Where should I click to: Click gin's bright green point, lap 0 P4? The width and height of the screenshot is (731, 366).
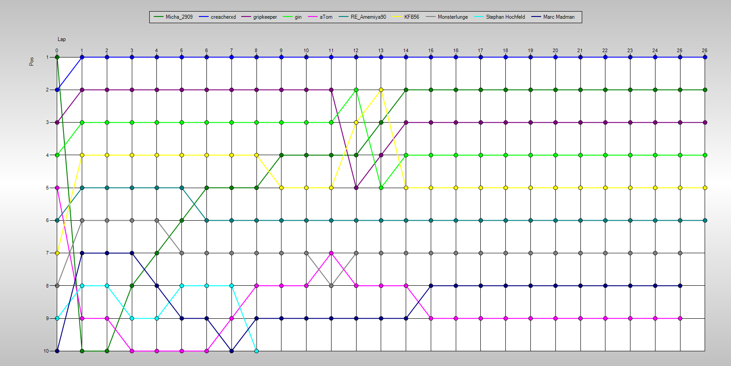coord(57,155)
